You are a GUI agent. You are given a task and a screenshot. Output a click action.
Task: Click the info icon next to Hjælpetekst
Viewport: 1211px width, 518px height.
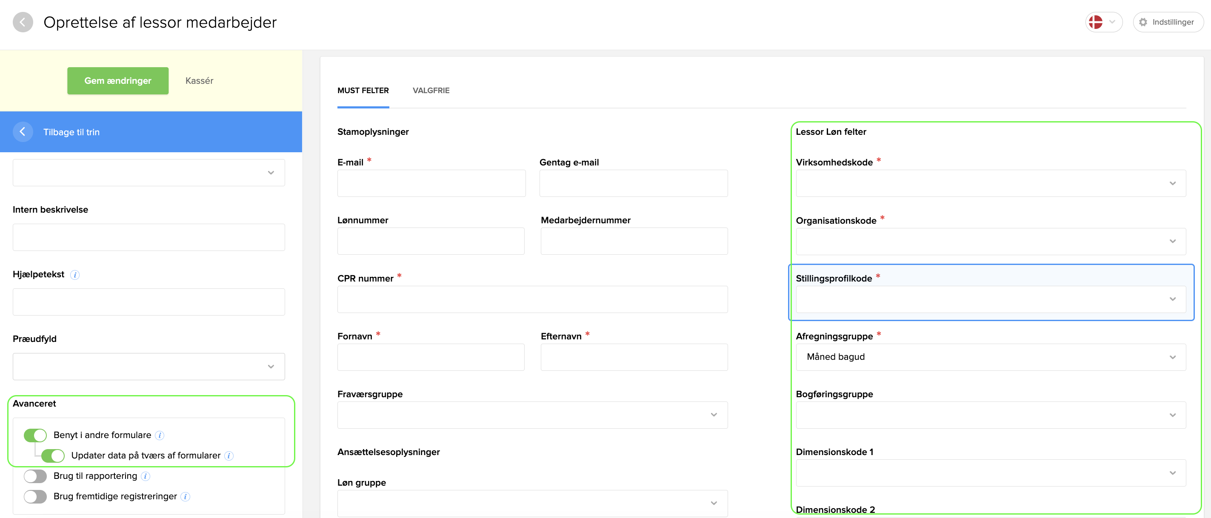(x=75, y=275)
